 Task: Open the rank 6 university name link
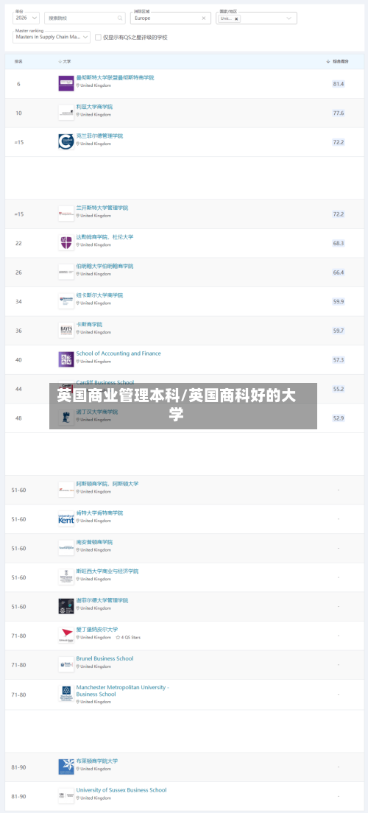(x=115, y=78)
